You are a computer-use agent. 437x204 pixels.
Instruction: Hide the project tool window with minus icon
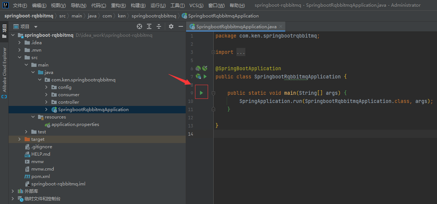180,26
